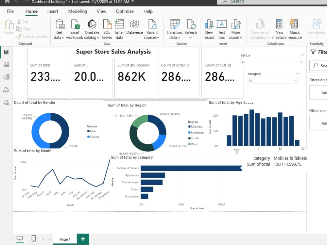This screenshot has width=327, height=245.
Task: Collapse the category slicer header chevron
Action: tap(298, 73)
